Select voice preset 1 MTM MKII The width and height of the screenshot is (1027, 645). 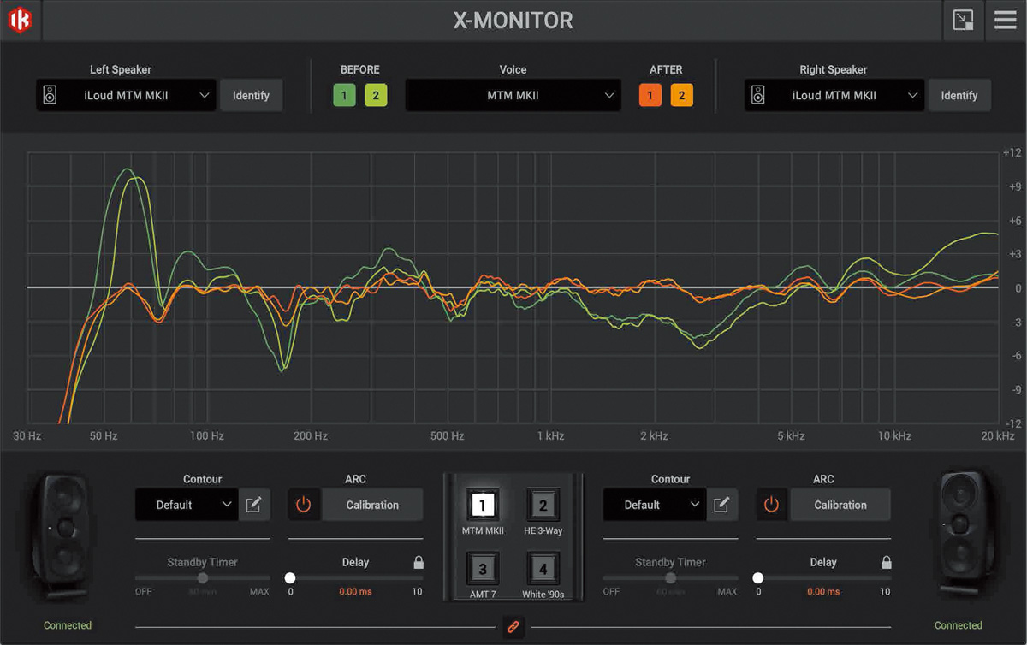click(483, 506)
